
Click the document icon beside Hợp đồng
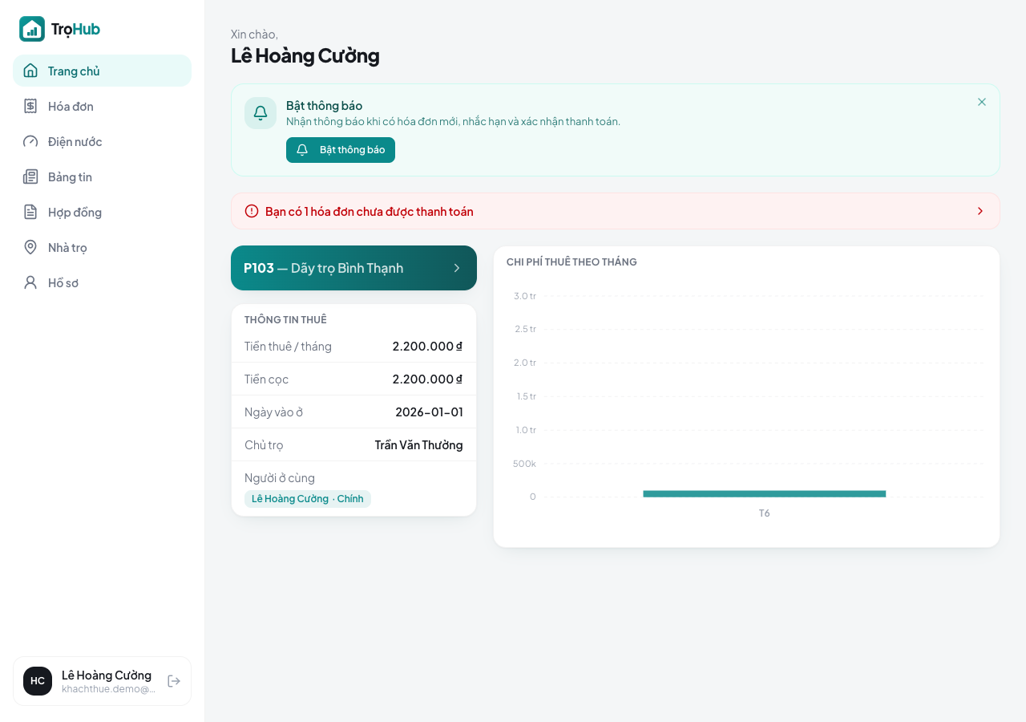click(x=30, y=212)
